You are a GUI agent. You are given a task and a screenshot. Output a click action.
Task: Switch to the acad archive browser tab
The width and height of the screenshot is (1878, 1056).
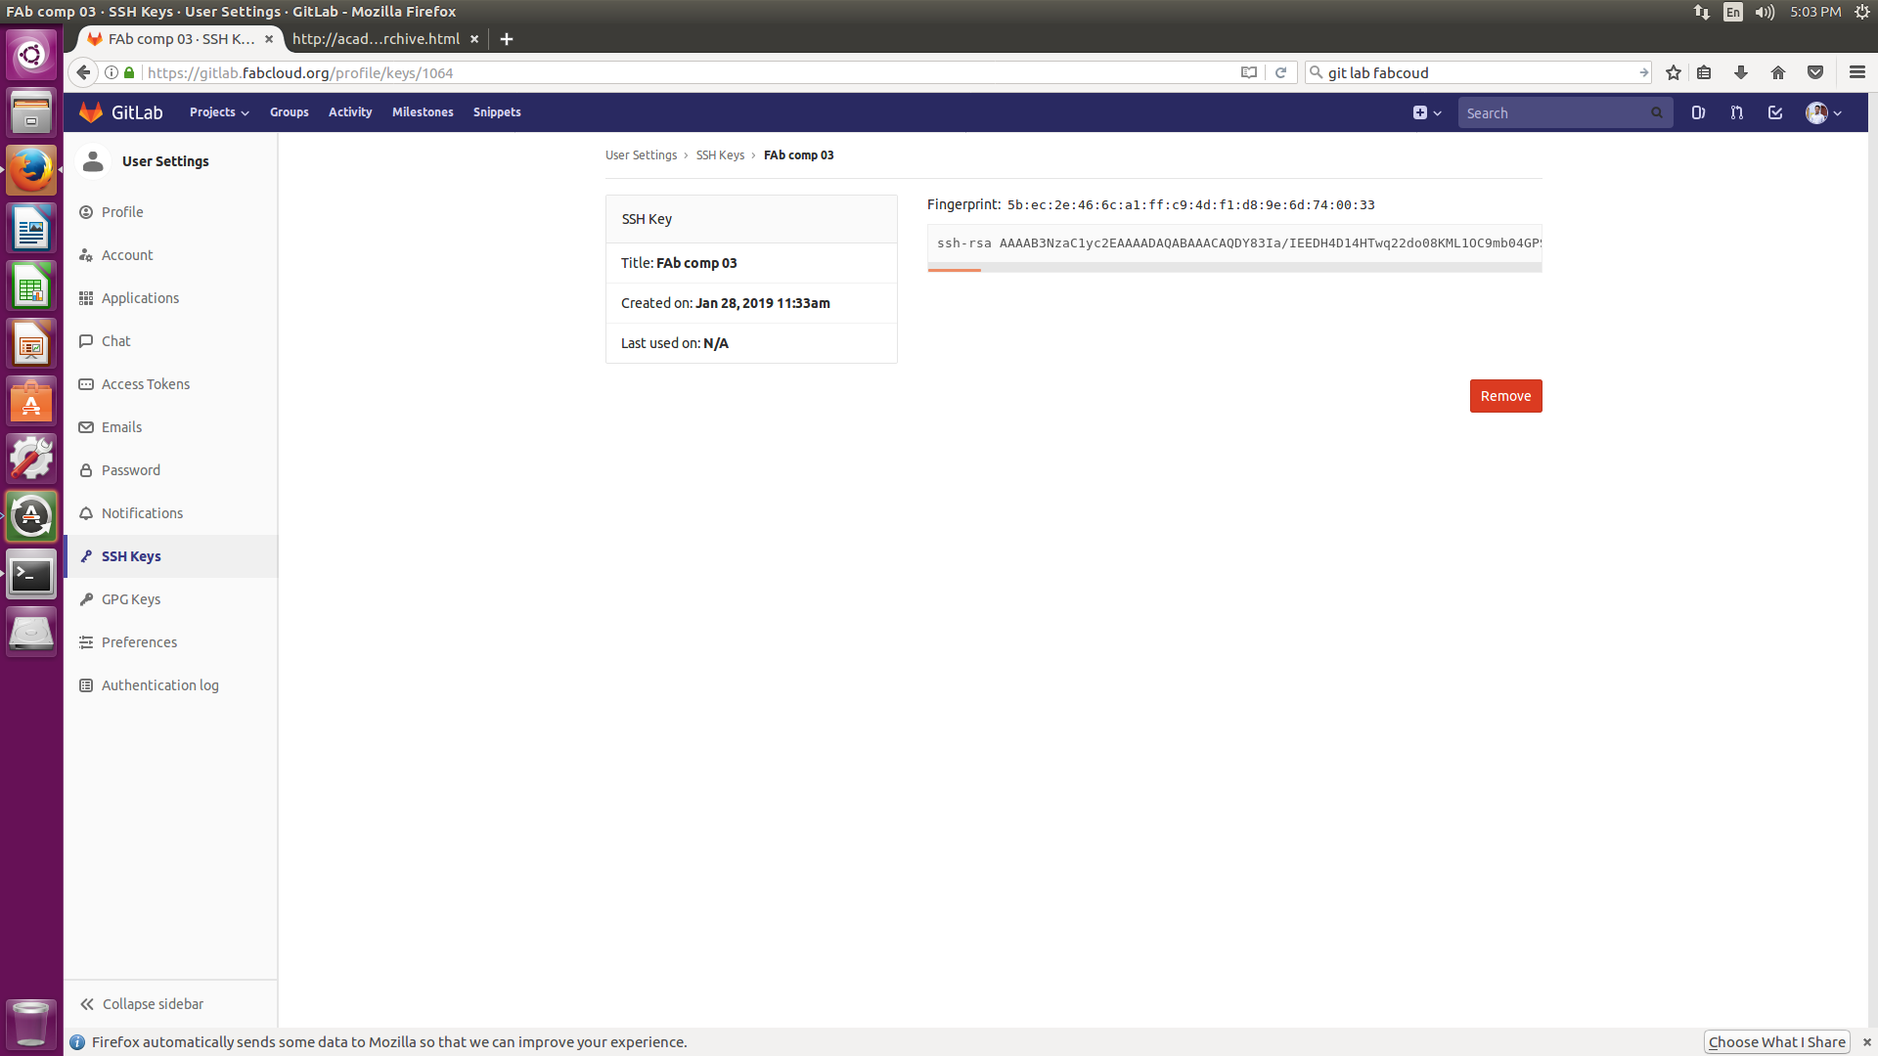click(376, 39)
